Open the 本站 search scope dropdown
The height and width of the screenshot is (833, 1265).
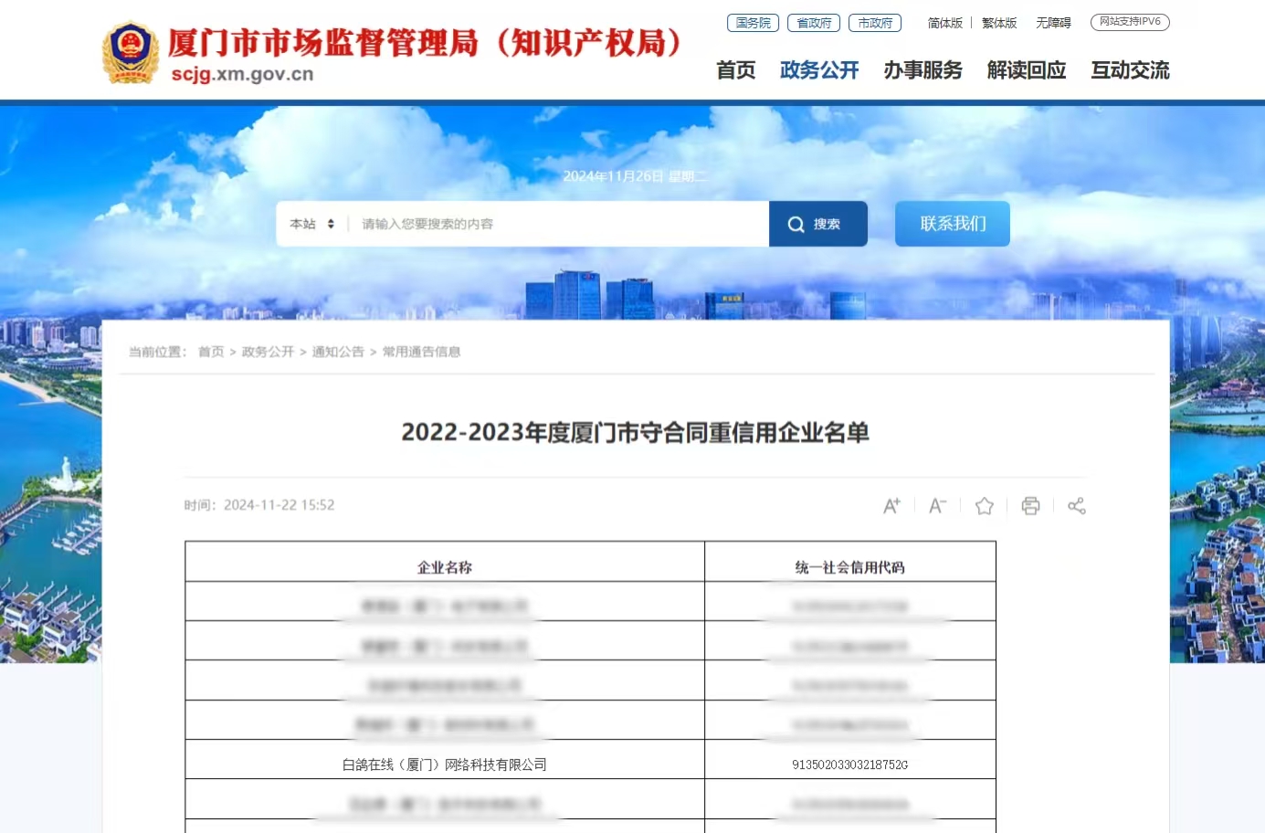[x=311, y=224]
